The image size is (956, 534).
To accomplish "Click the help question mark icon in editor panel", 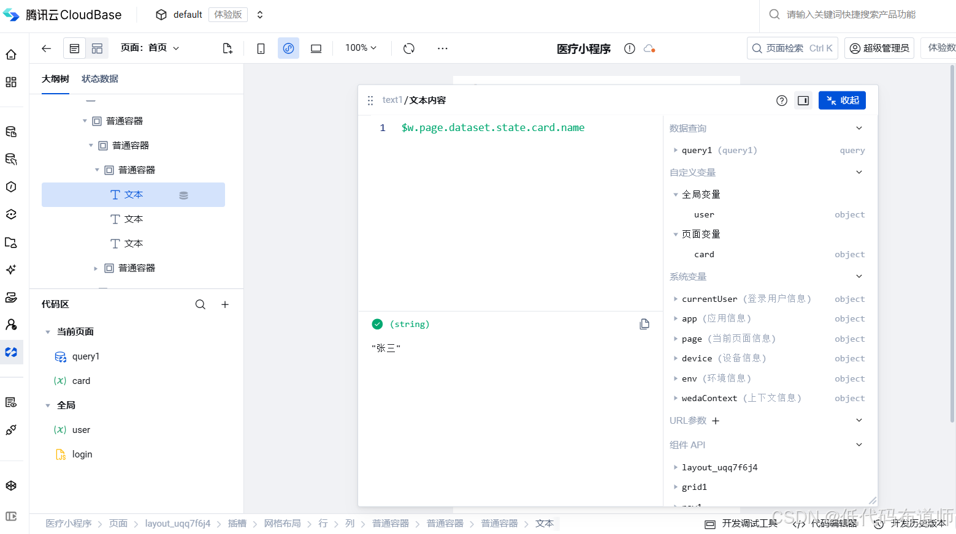I will (781, 100).
